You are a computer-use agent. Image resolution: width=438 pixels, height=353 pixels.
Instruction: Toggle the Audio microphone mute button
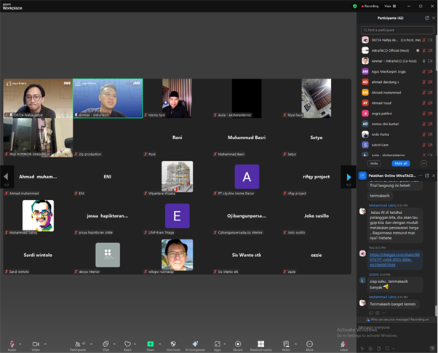point(12,344)
